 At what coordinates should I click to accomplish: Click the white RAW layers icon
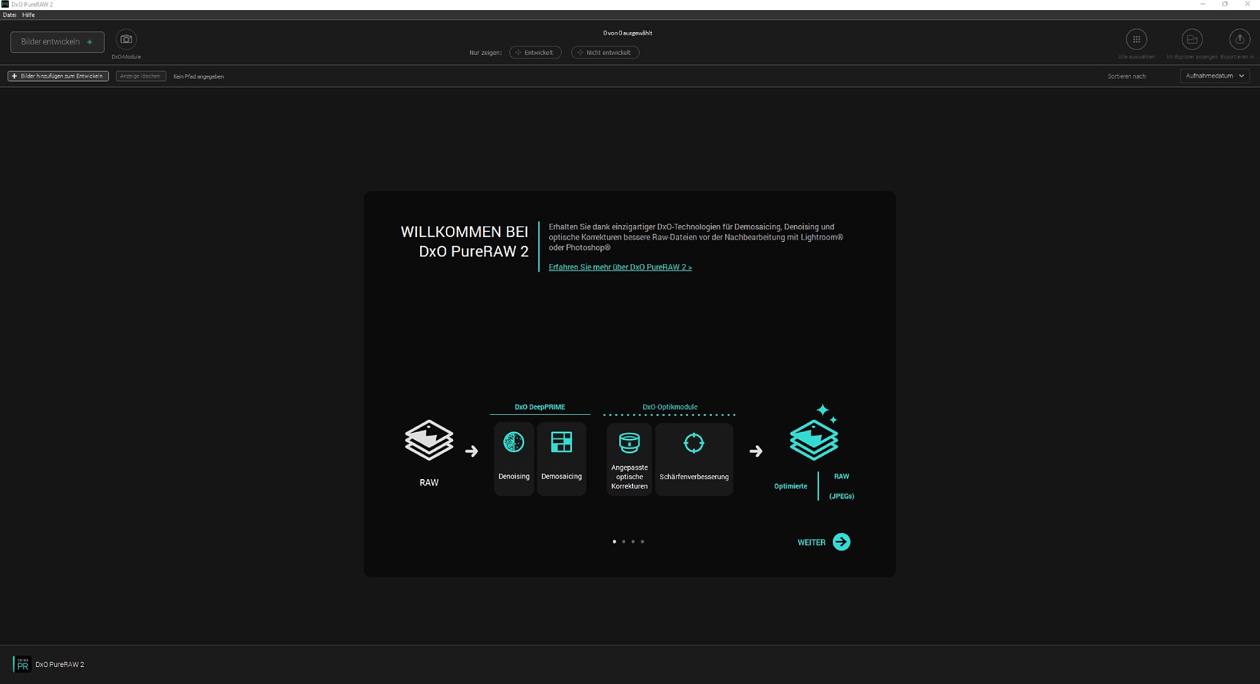point(429,439)
